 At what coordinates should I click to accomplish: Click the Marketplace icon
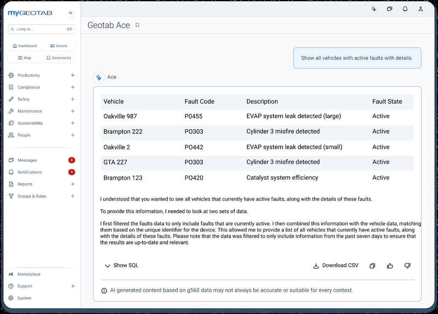[x=11, y=274]
